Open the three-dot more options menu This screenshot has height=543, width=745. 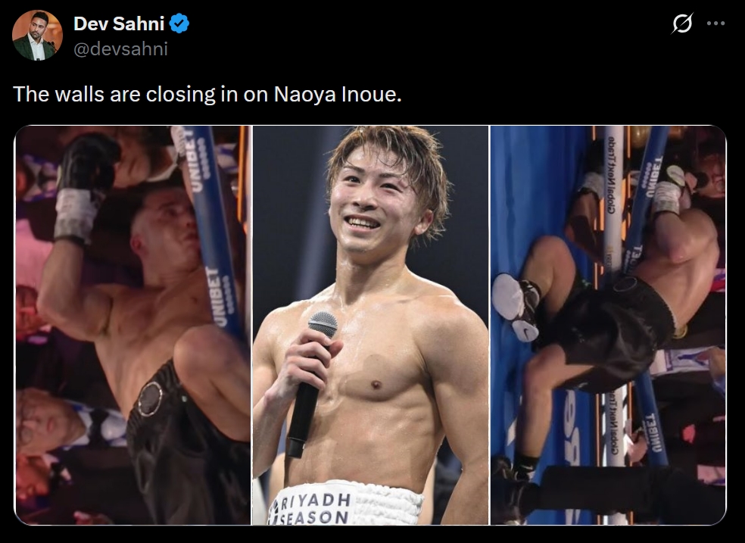tap(715, 23)
